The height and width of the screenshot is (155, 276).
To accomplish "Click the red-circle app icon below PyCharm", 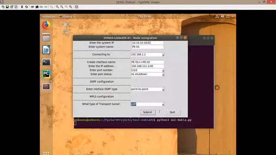I will pos(46,87).
